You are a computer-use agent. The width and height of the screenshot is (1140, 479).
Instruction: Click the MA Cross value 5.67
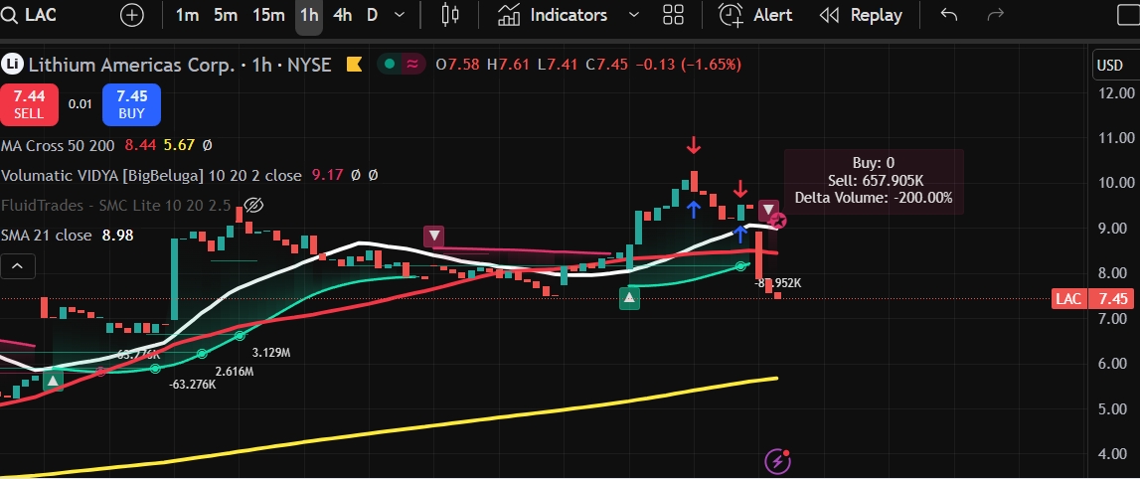(179, 145)
